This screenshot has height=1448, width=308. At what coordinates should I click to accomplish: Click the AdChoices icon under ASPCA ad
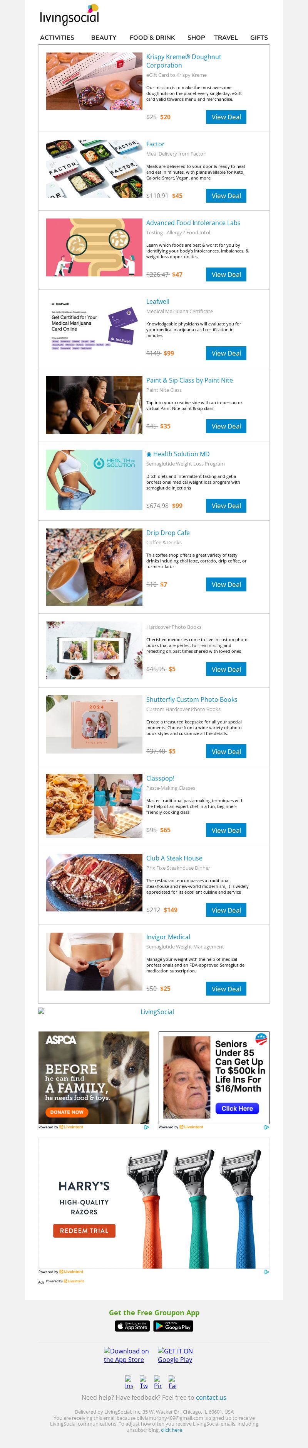tap(146, 1127)
